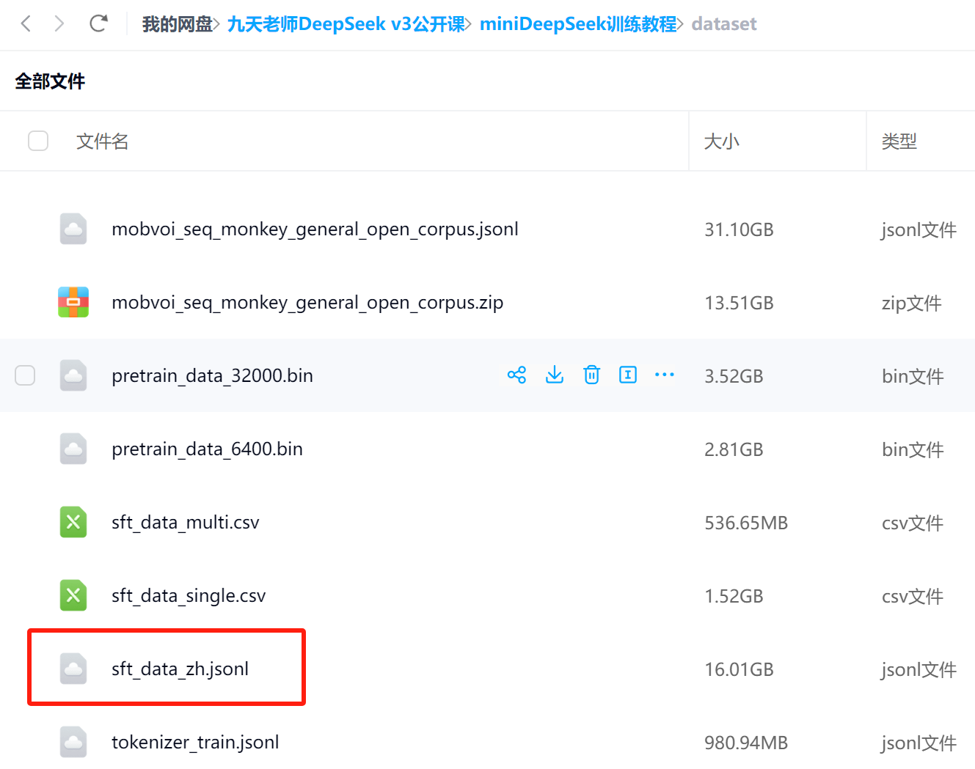Click the sft_data_zh.jsonl file icon
The height and width of the screenshot is (769, 975).
click(x=73, y=669)
